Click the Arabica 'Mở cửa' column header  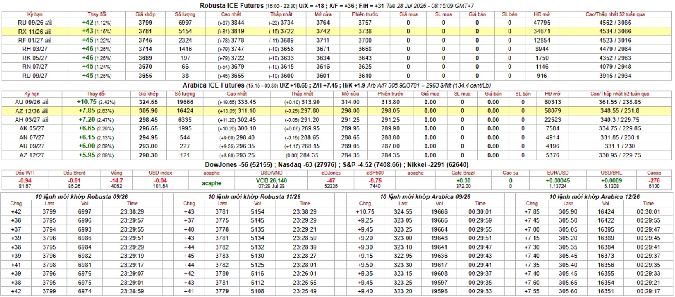[x=350, y=94]
